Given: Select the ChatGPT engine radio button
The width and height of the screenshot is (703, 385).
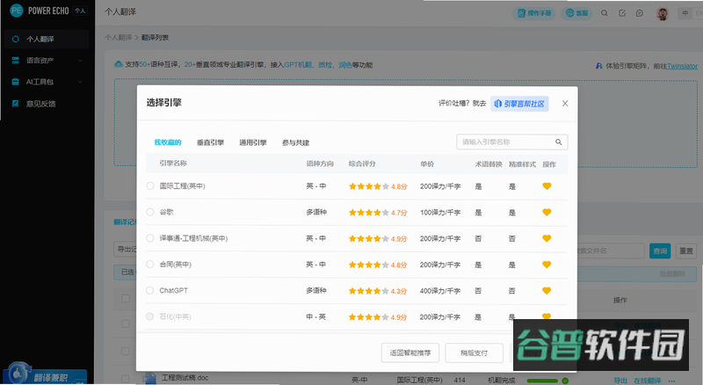Looking at the screenshot, I should (150, 290).
